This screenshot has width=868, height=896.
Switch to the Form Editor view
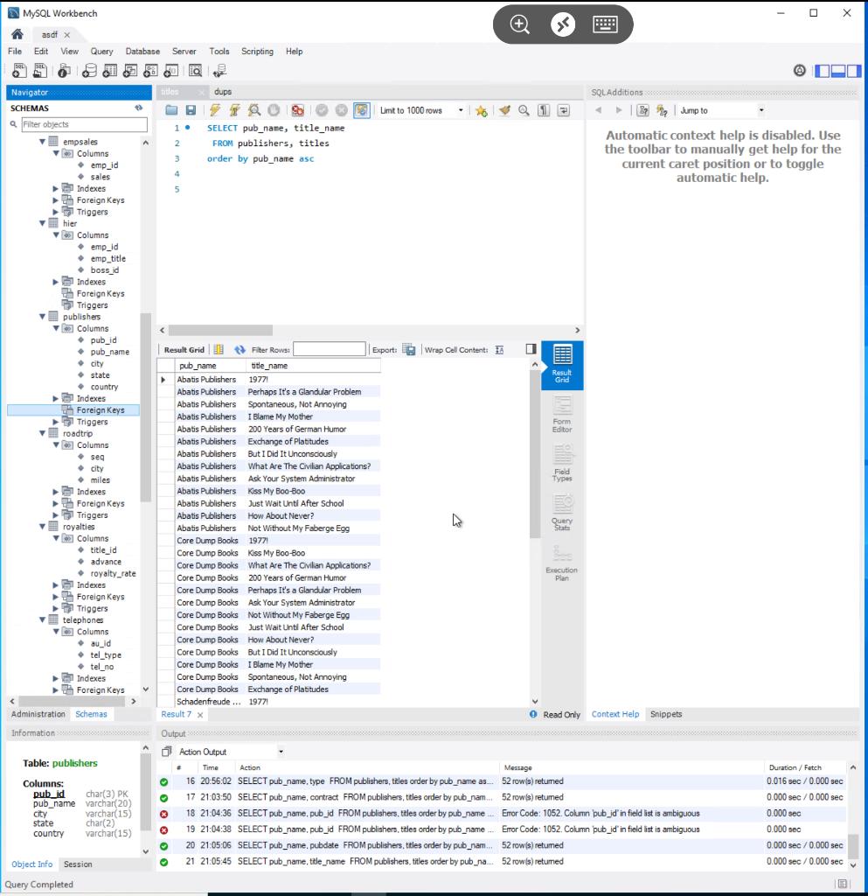coord(560,416)
